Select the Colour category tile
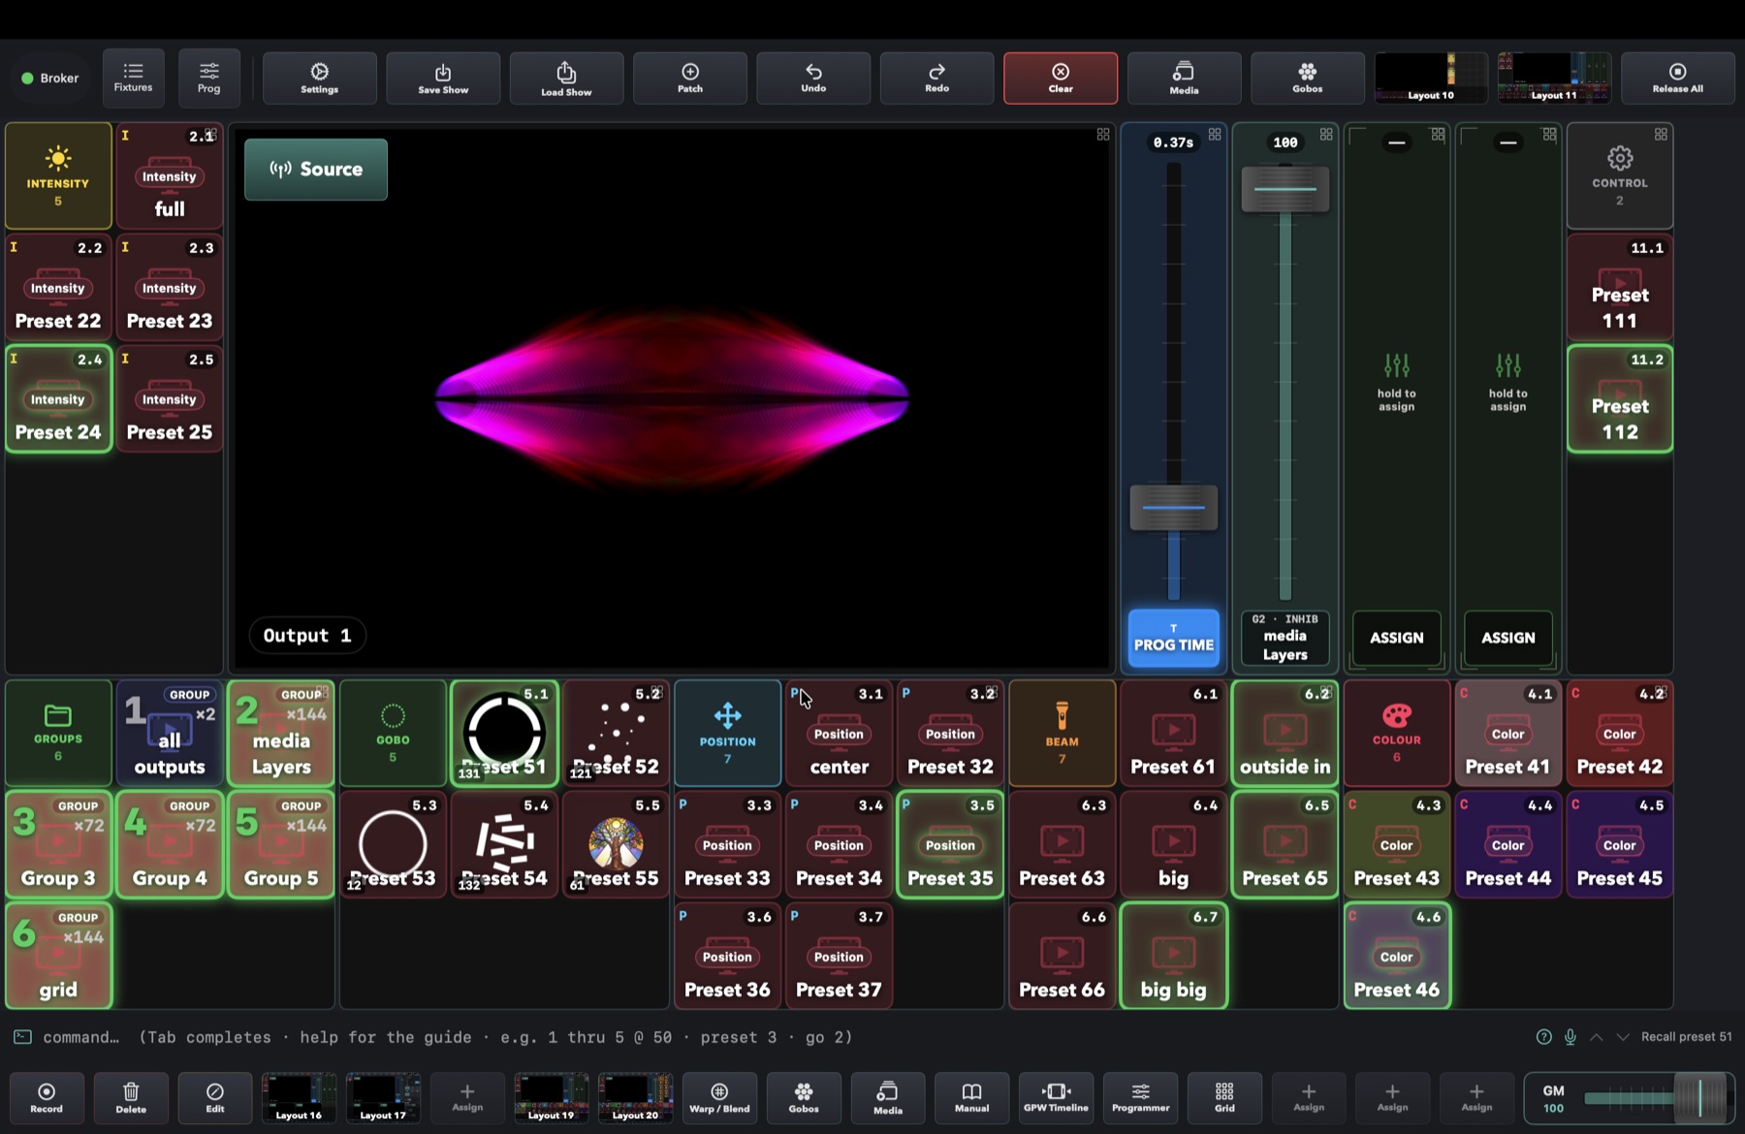 point(1396,733)
